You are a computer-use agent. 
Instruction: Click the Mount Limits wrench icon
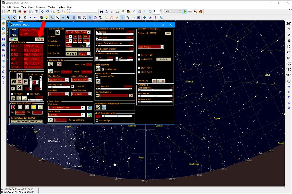[98, 69]
